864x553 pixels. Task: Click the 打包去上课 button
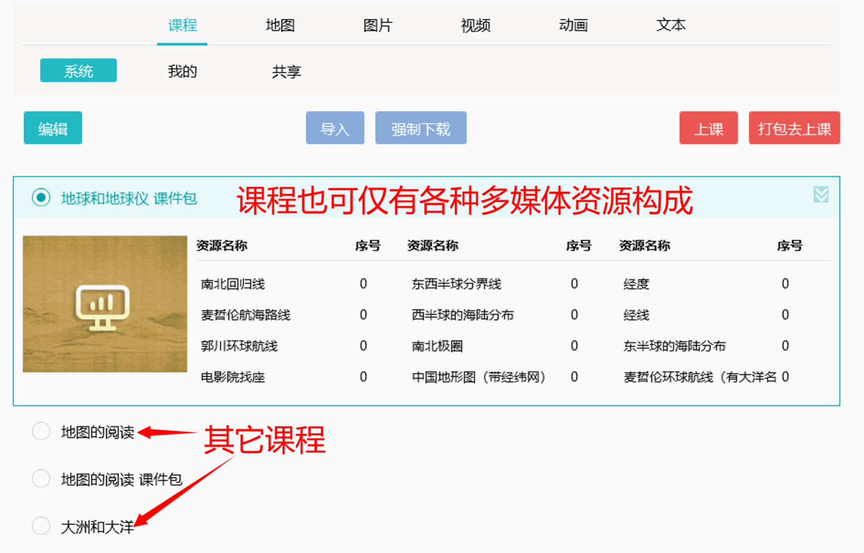click(x=794, y=128)
